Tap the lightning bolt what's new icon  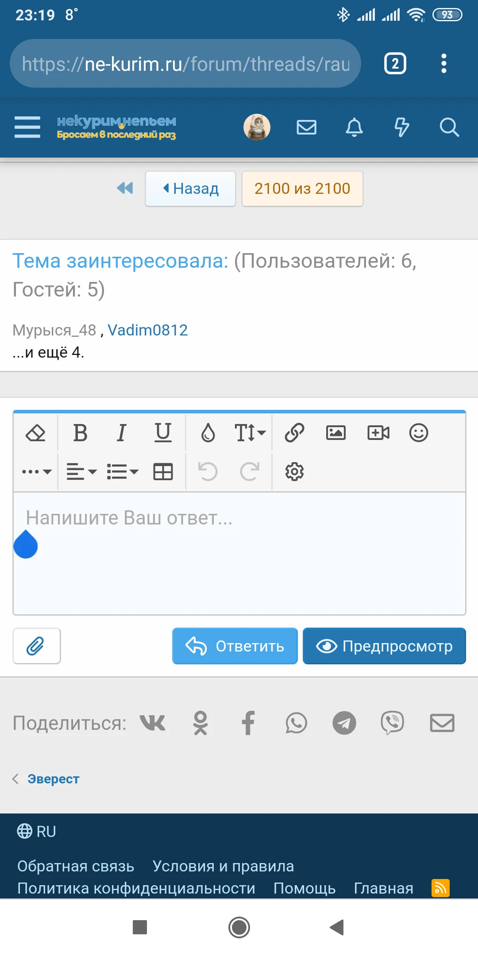pyautogui.click(x=401, y=127)
